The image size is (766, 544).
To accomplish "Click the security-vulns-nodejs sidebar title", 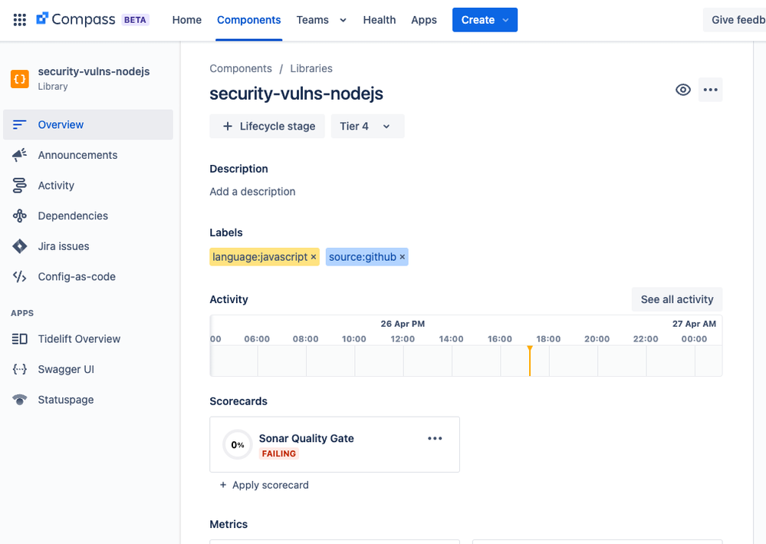I will tap(94, 71).
